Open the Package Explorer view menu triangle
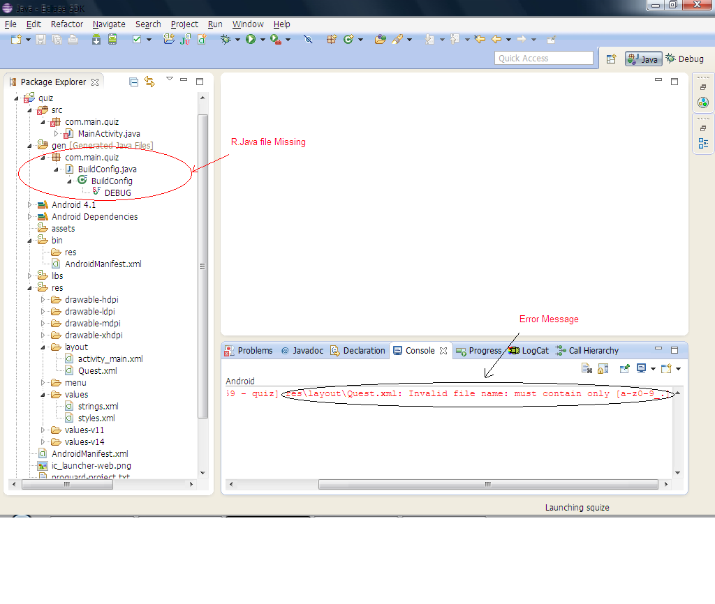This screenshot has height=604, width=715. pos(170,79)
